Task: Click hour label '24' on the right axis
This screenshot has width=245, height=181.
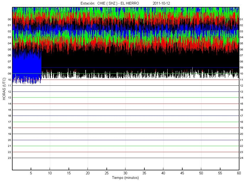Action: coord(242,158)
